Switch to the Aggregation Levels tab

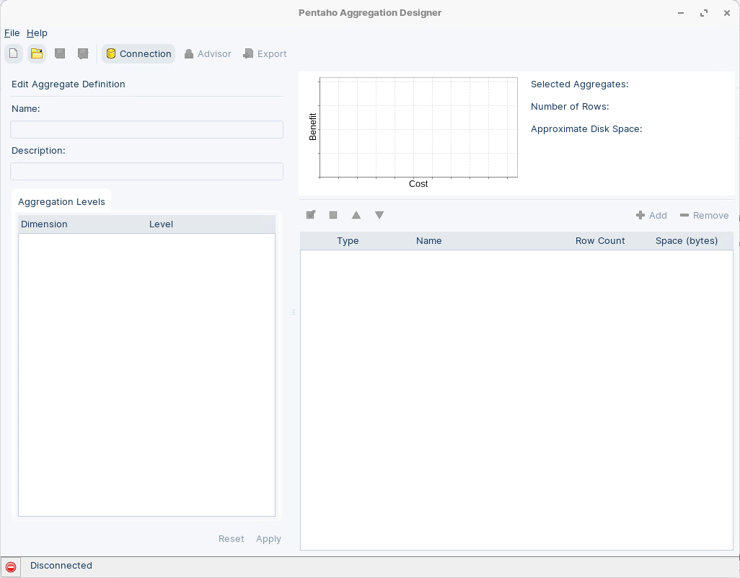[x=61, y=201]
